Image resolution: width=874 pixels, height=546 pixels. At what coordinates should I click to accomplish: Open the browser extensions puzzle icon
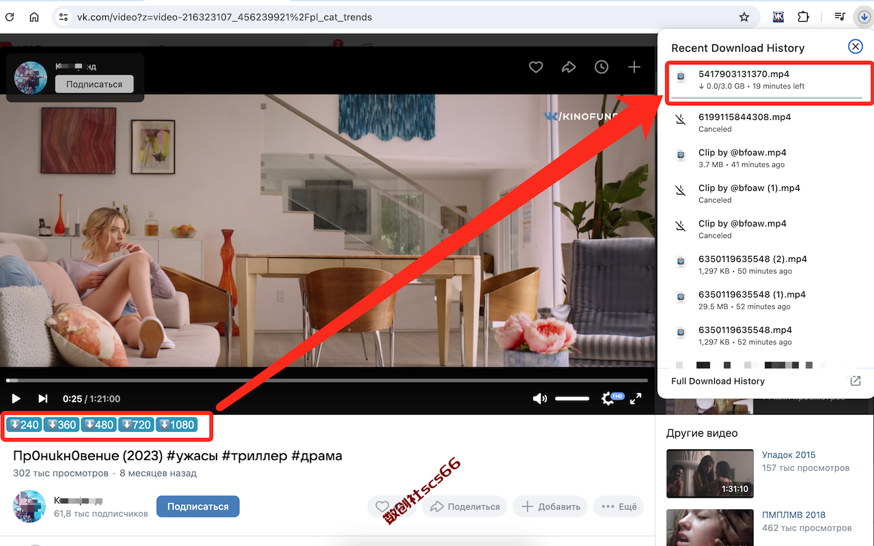pos(804,17)
